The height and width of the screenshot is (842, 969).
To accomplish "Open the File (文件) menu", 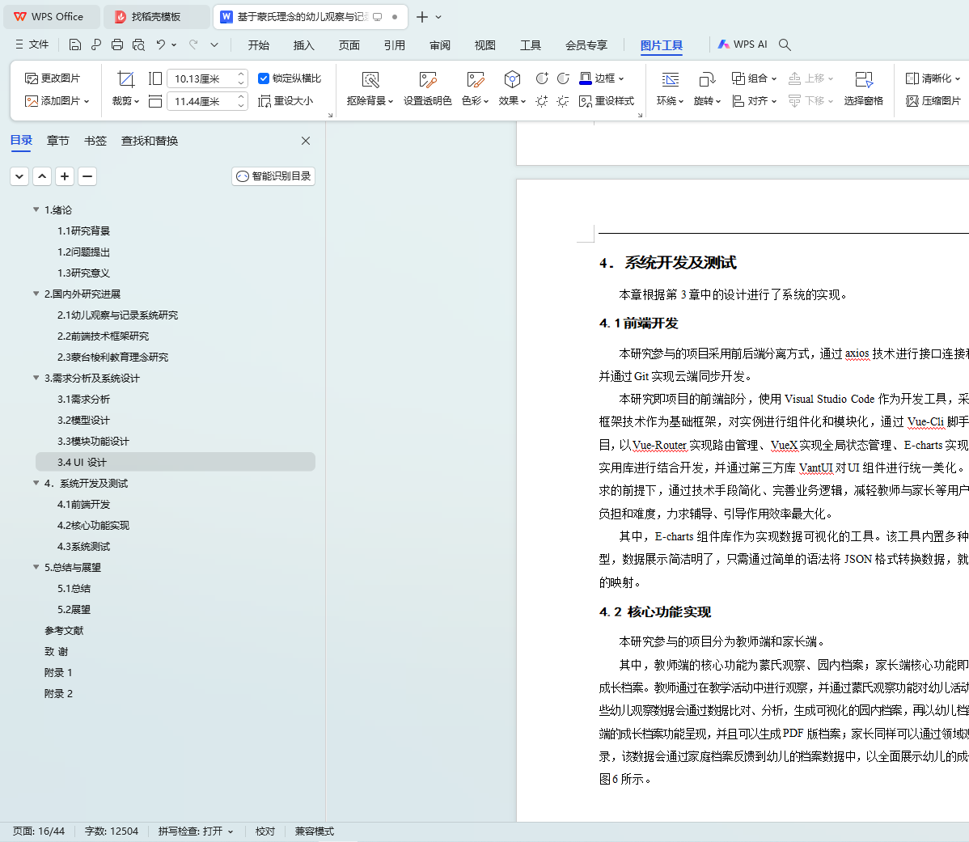I will pyautogui.click(x=32, y=44).
